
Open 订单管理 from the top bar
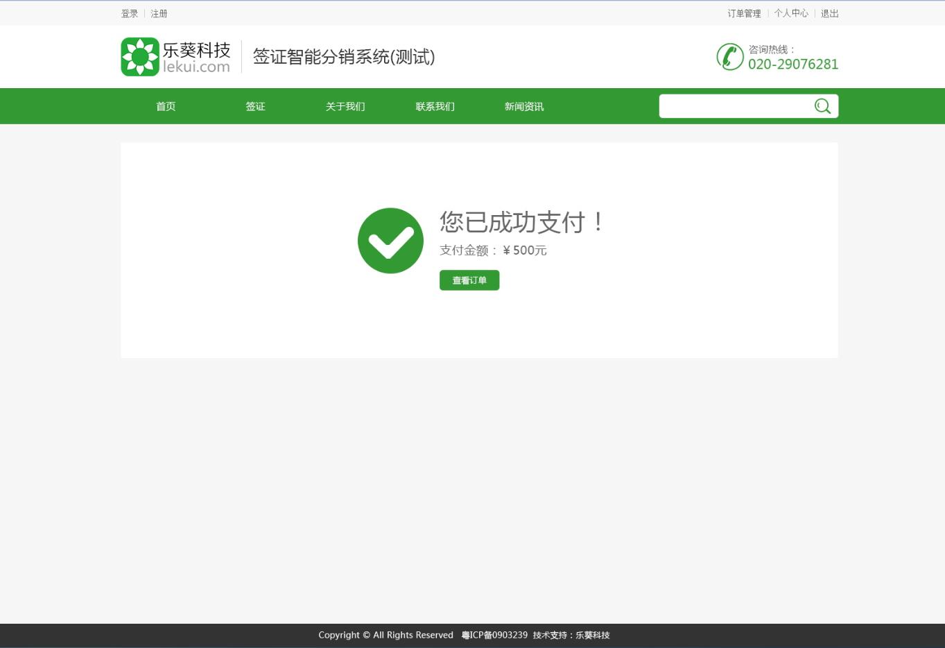point(743,12)
